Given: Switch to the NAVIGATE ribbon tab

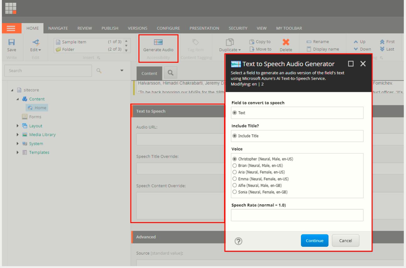Looking at the screenshot, I should point(58,28).
